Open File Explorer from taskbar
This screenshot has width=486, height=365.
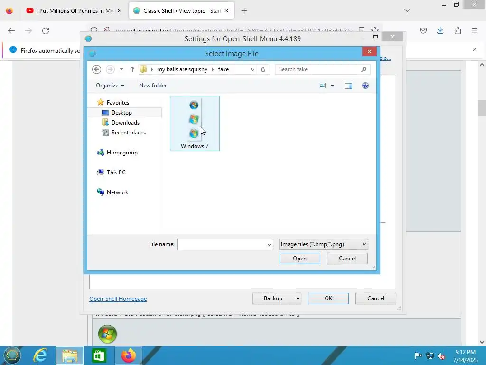(70, 355)
